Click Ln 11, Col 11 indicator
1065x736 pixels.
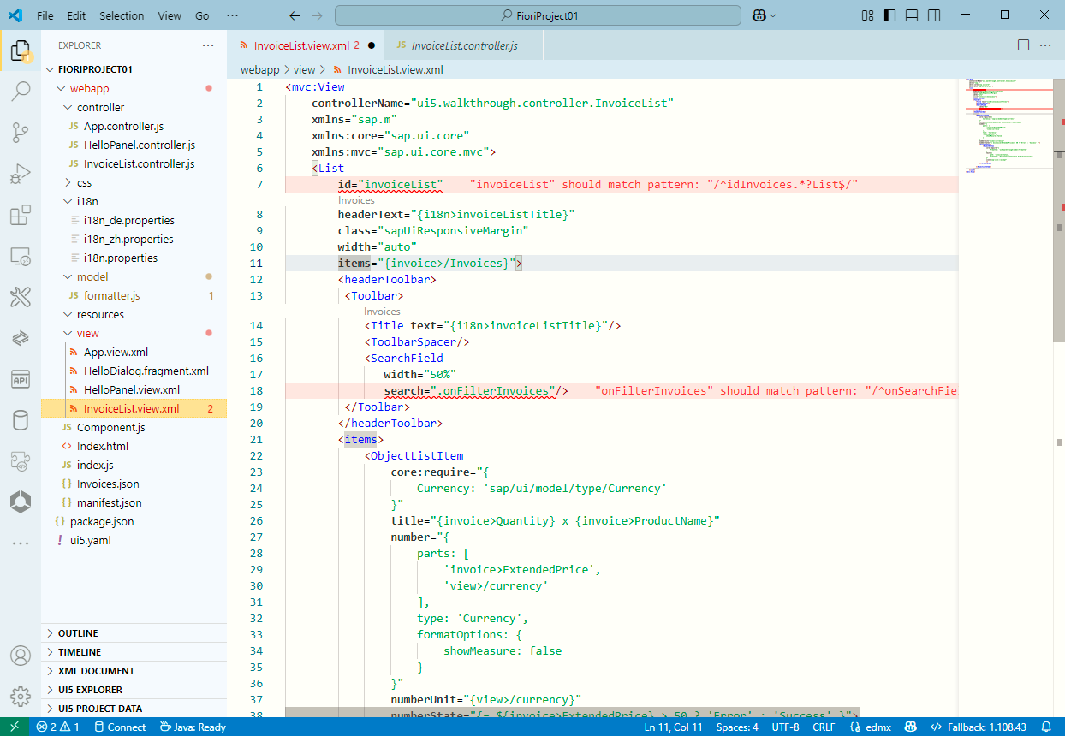click(x=673, y=727)
